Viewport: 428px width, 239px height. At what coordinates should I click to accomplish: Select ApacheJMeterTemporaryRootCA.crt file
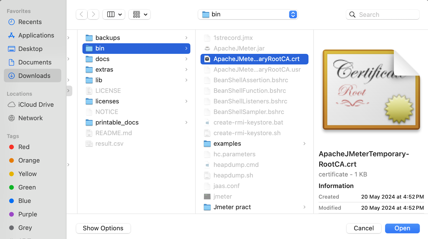point(254,59)
